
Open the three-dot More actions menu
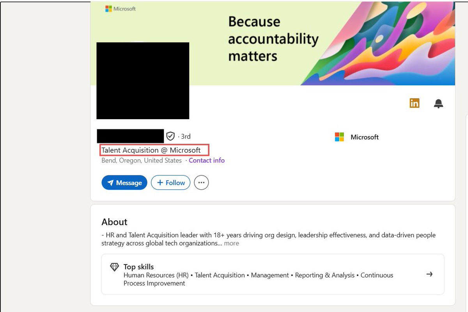coord(201,183)
